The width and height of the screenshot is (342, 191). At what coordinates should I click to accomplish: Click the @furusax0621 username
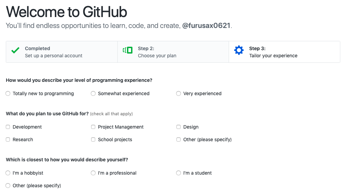pyautogui.click(x=206, y=26)
